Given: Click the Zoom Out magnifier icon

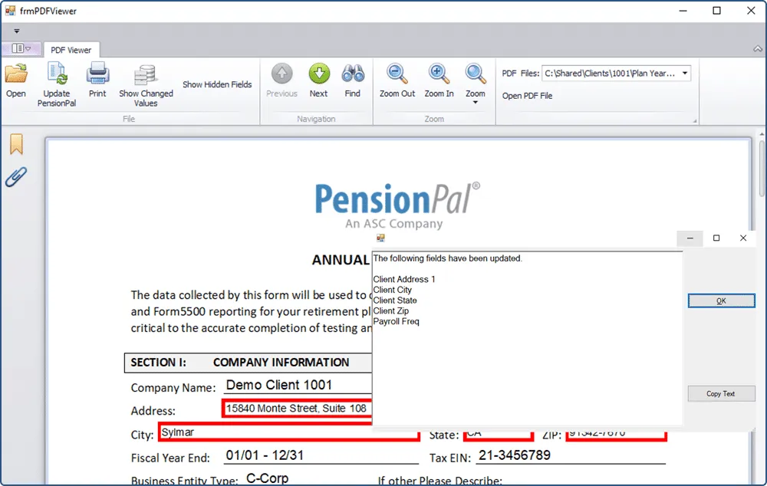Looking at the screenshot, I should click(397, 74).
